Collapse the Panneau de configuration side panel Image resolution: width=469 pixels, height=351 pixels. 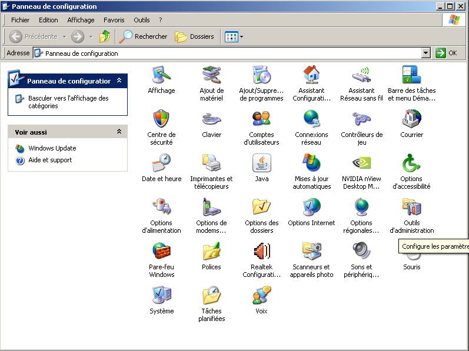(x=119, y=81)
